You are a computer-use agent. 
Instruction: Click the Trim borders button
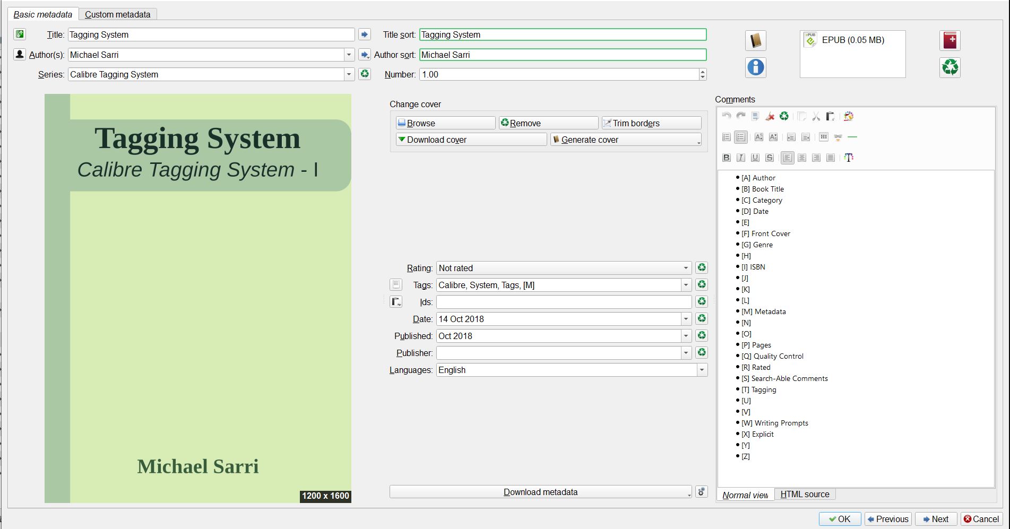(651, 123)
